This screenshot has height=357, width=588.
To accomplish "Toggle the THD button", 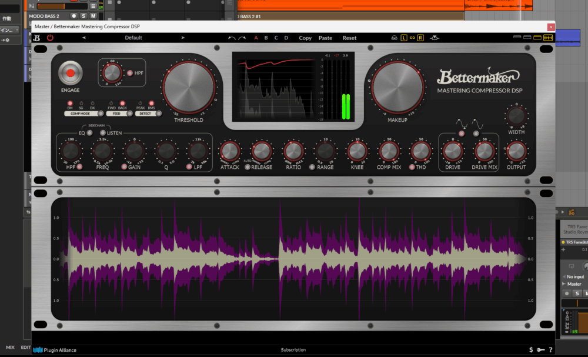I will pyautogui.click(x=412, y=167).
